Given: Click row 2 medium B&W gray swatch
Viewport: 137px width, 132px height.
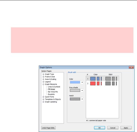Looking at the screenshot, I should click(113, 83).
